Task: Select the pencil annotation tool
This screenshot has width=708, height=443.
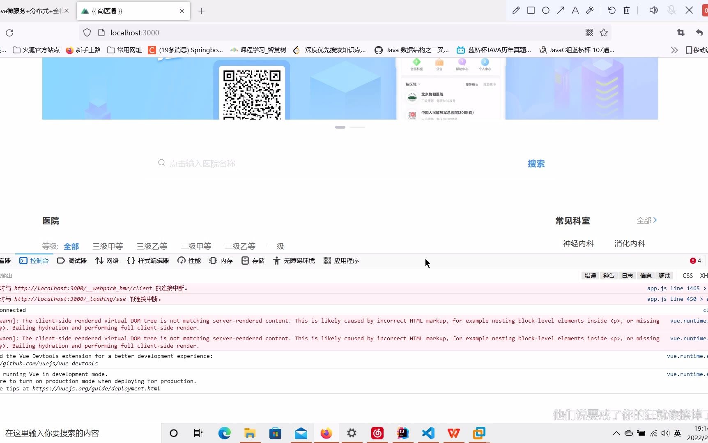Action: (516, 10)
